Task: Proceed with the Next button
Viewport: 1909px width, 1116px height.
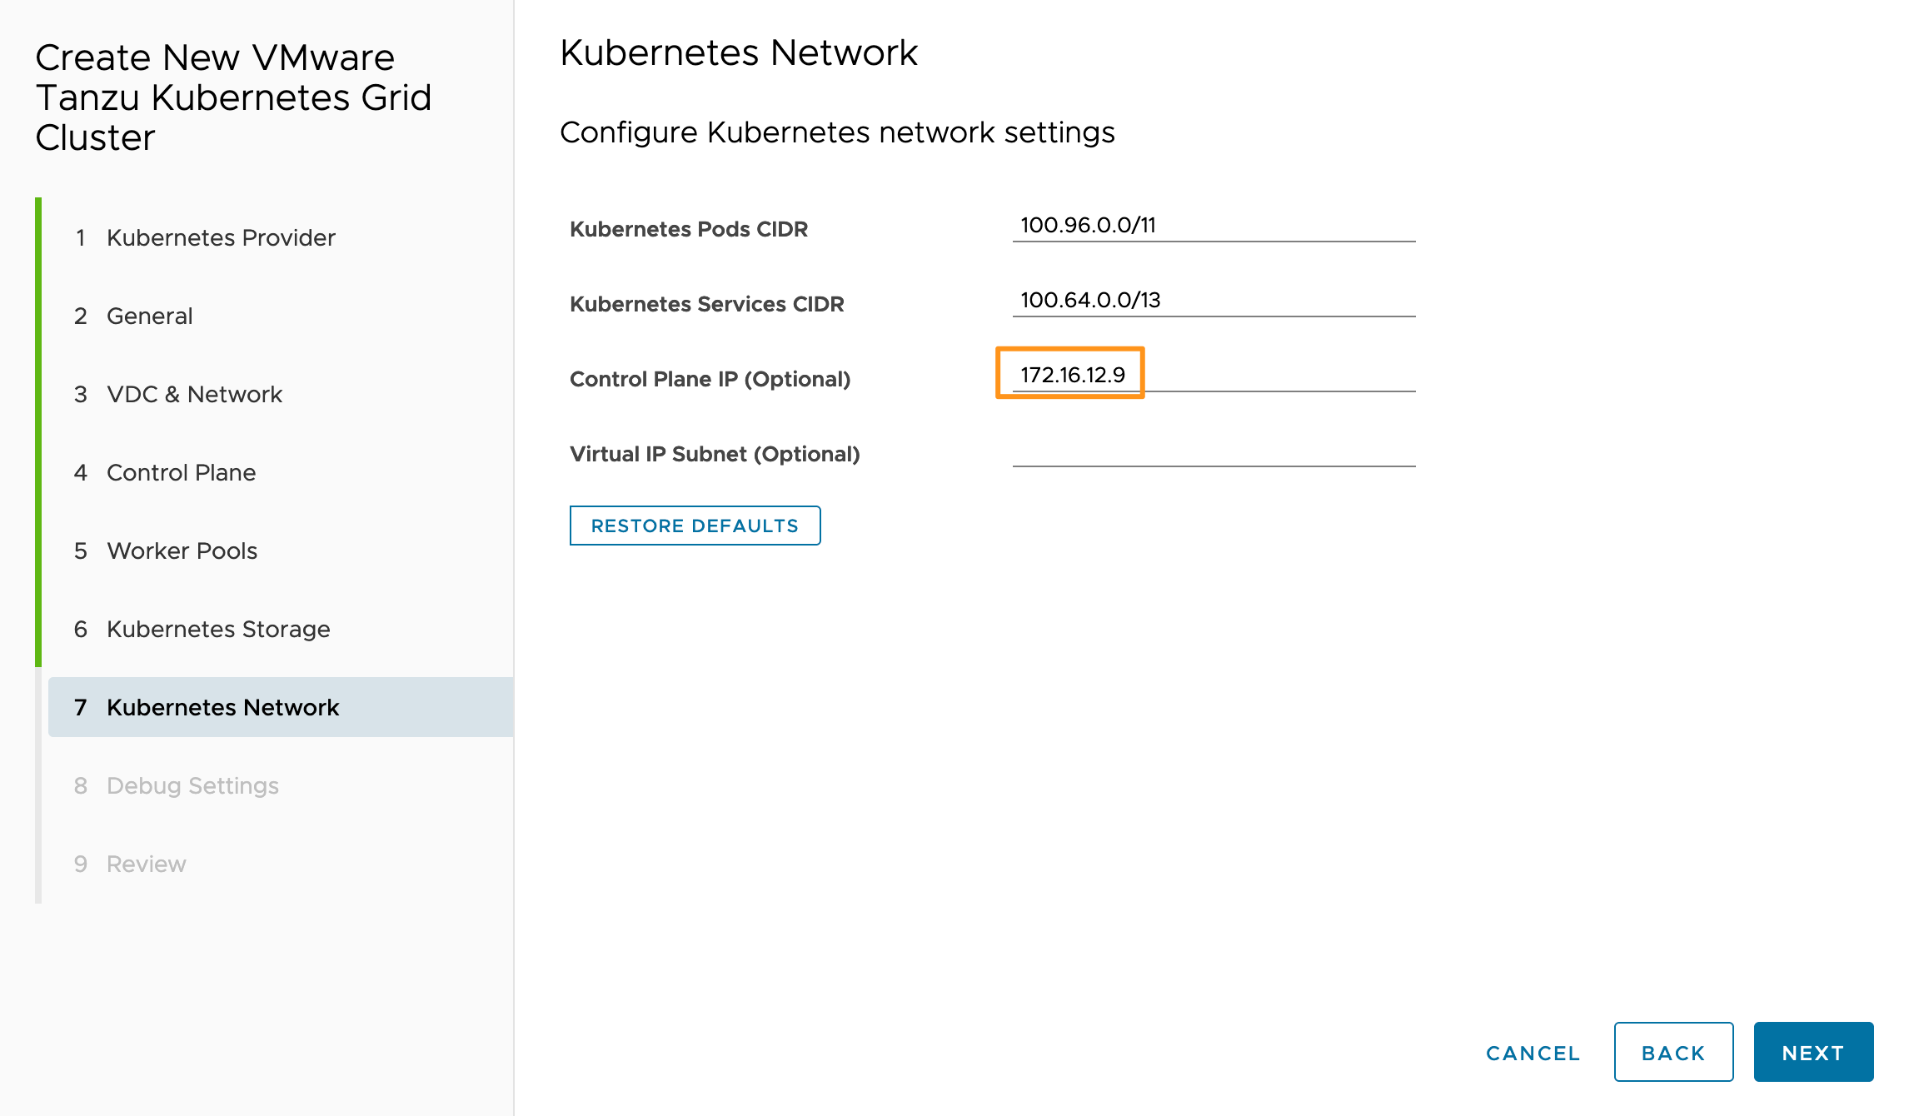Action: (1813, 1052)
